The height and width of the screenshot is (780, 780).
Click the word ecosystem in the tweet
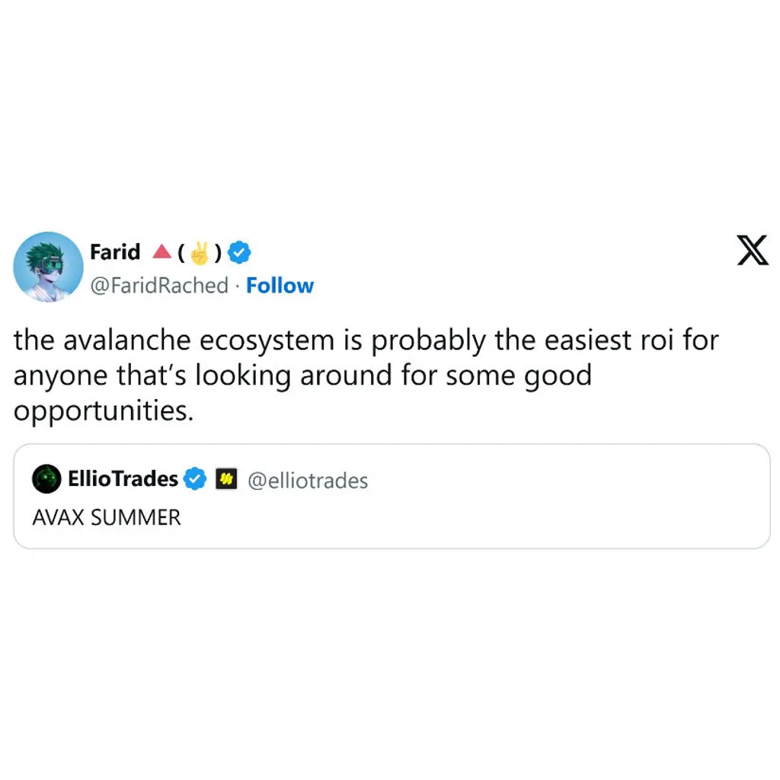click(267, 342)
